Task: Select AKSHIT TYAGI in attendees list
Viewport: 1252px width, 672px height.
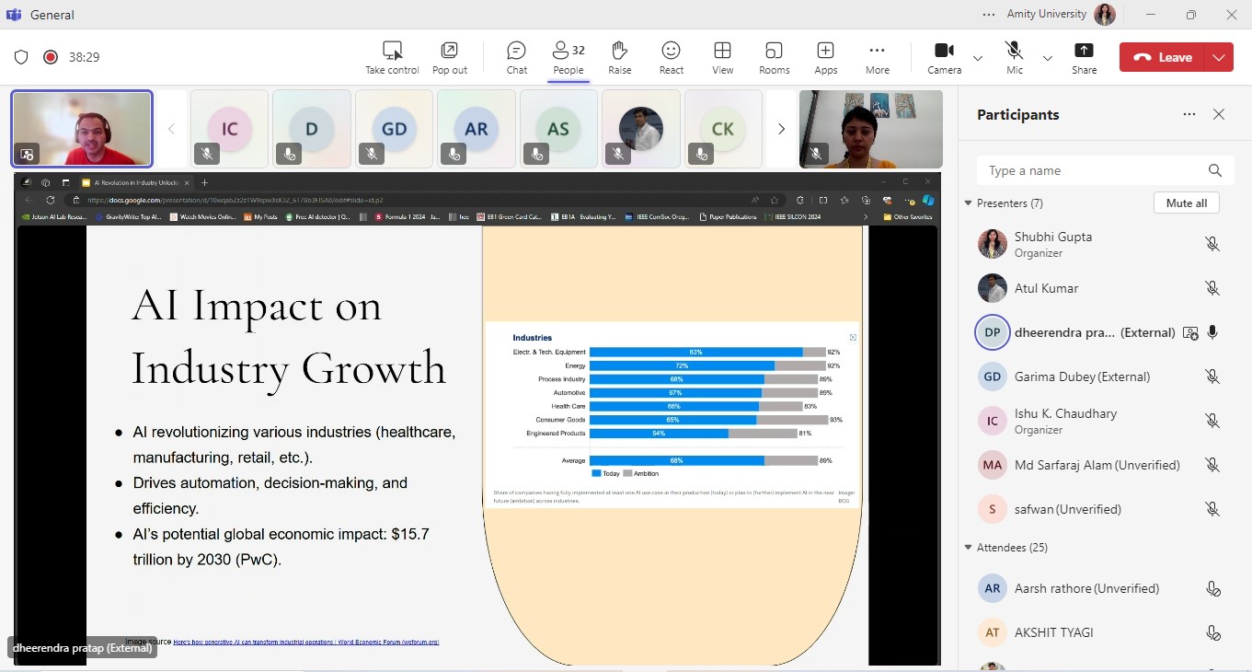Action: coord(1103,632)
